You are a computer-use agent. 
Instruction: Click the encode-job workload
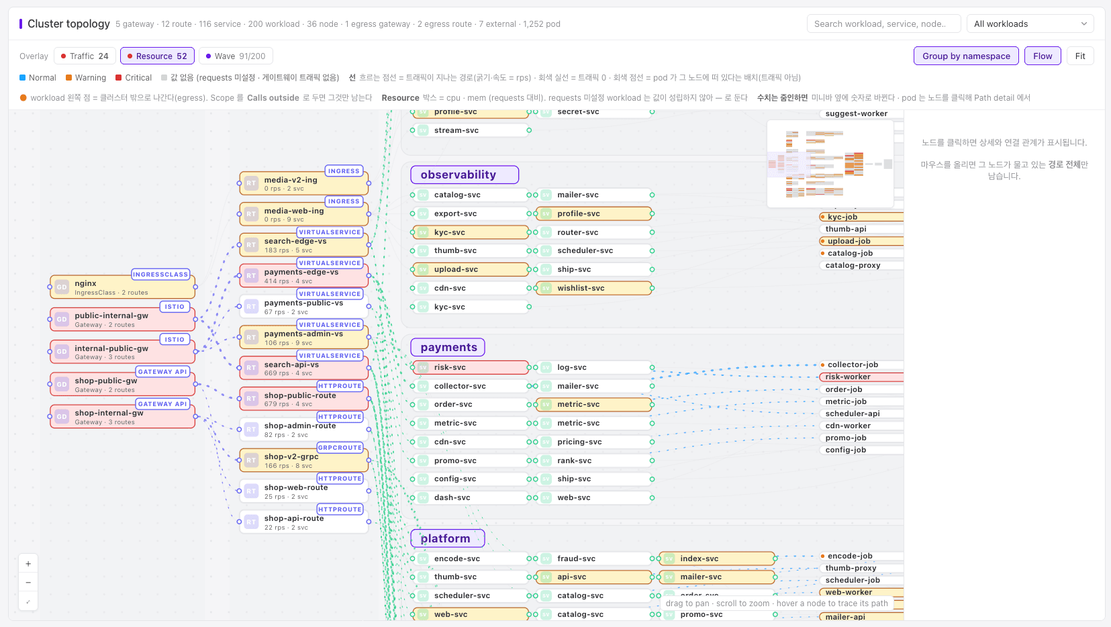coord(862,557)
